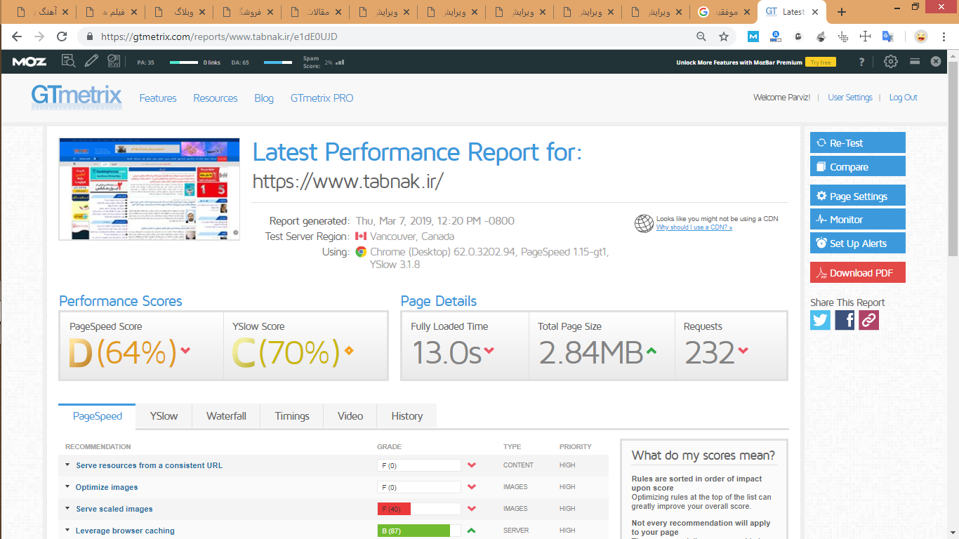Click the F (40) grade bar
The height and width of the screenshot is (539, 959).
pos(419,509)
